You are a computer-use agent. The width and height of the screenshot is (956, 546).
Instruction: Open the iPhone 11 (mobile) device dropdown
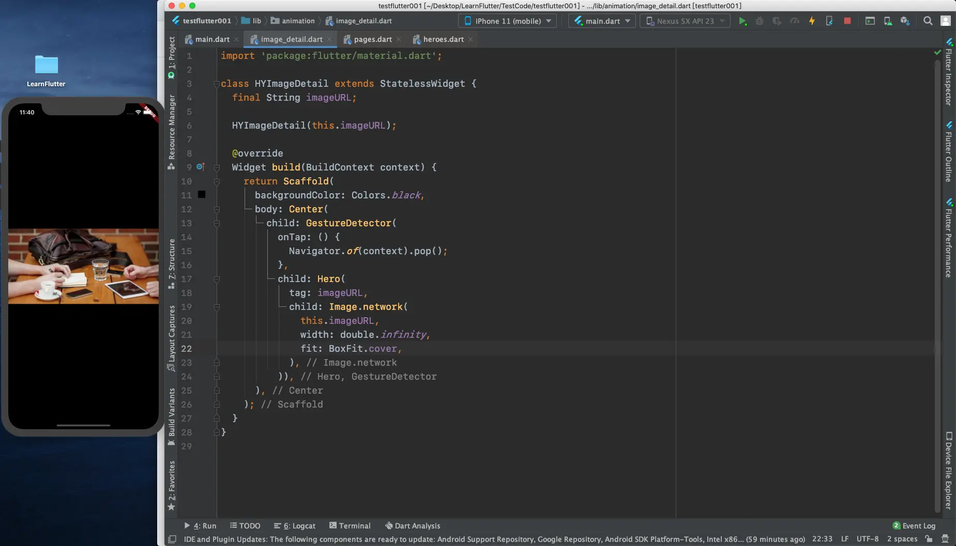[507, 21]
